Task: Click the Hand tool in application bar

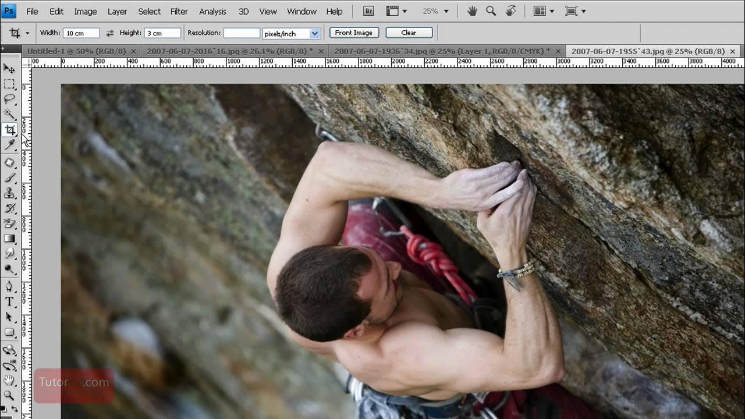Action: coord(473,11)
